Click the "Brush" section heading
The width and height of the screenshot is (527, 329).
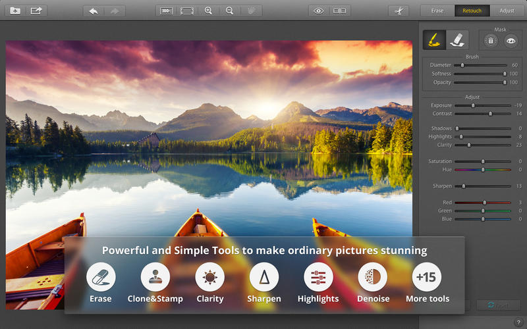pyautogui.click(x=472, y=57)
